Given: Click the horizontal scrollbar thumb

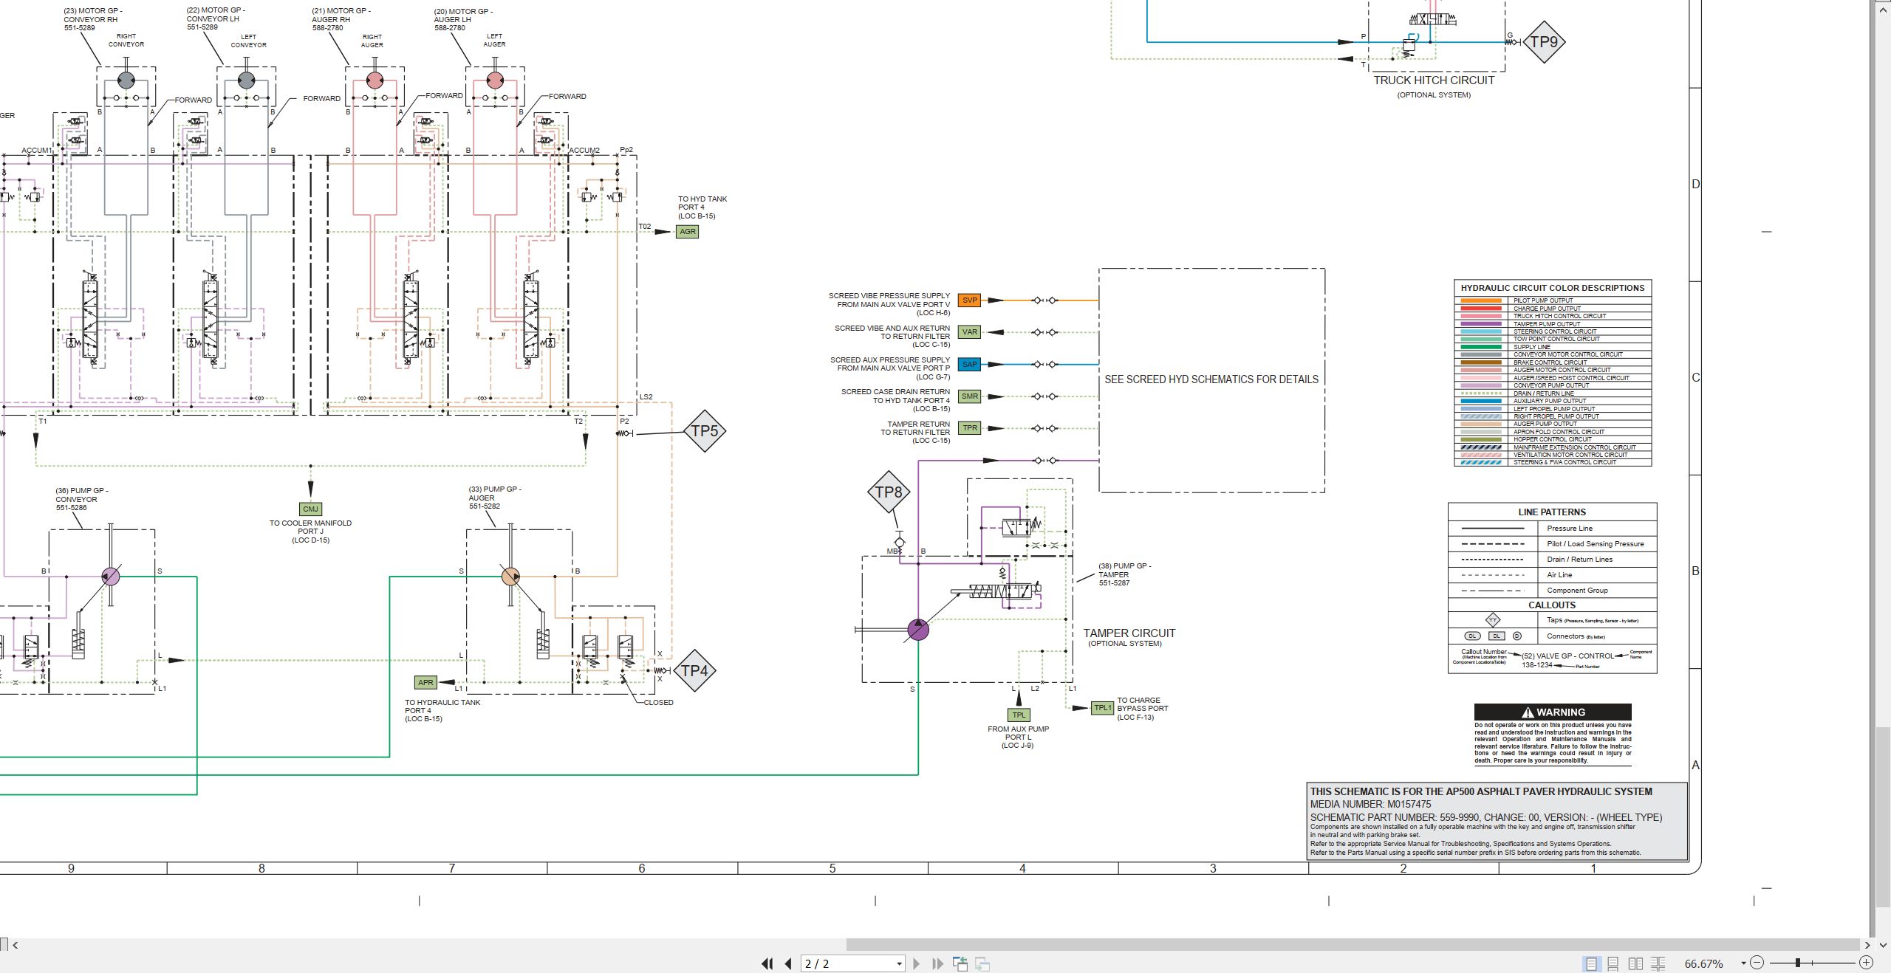Looking at the screenshot, I should click(x=1353, y=945).
